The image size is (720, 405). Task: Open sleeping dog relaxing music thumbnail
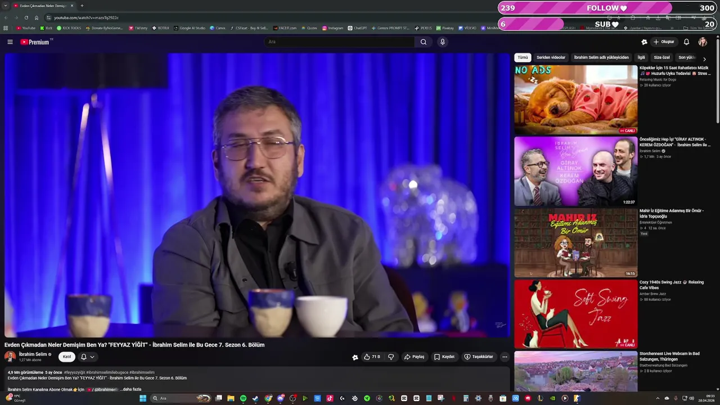coord(575,100)
